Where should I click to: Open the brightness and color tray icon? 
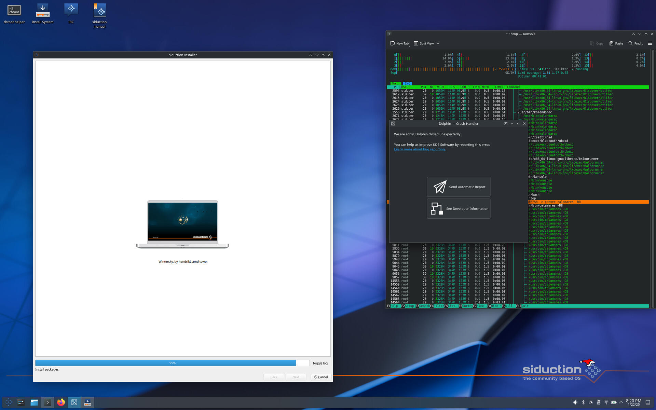pyautogui.click(x=591, y=402)
